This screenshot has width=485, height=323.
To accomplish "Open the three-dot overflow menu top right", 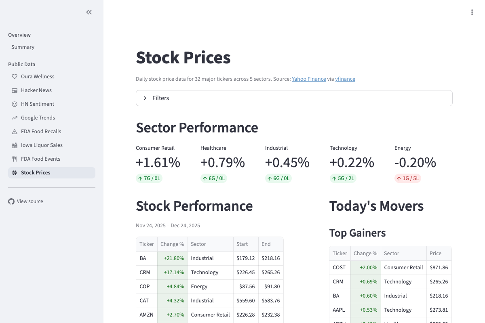I will 472,12.
